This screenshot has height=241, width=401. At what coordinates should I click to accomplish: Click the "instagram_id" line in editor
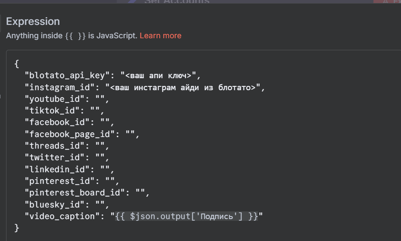click(x=145, y=87)
